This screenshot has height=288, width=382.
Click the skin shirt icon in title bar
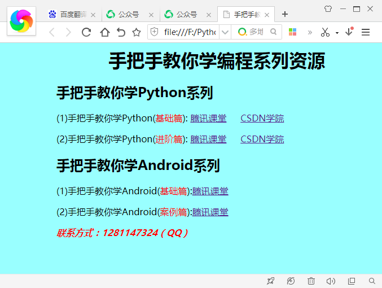click(x=328, y=9)
